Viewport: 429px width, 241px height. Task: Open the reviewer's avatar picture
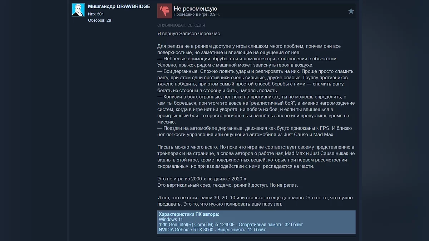[x=78, y=10]
